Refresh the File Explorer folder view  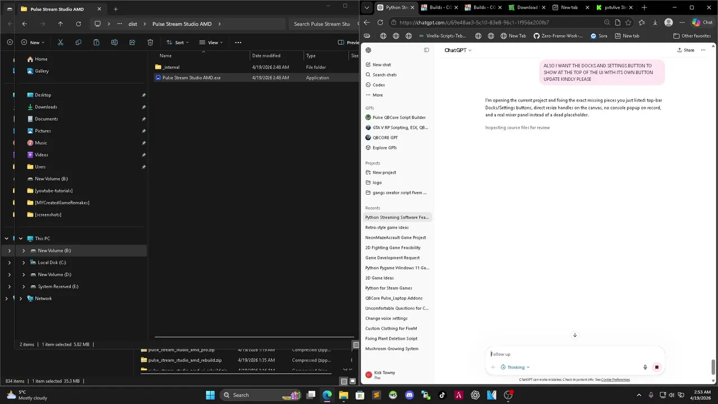[x=79, y=24]
